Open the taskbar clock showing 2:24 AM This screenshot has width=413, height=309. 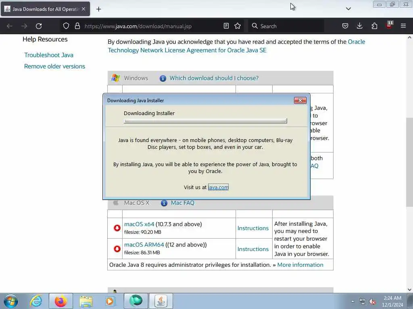click(392, 301)
